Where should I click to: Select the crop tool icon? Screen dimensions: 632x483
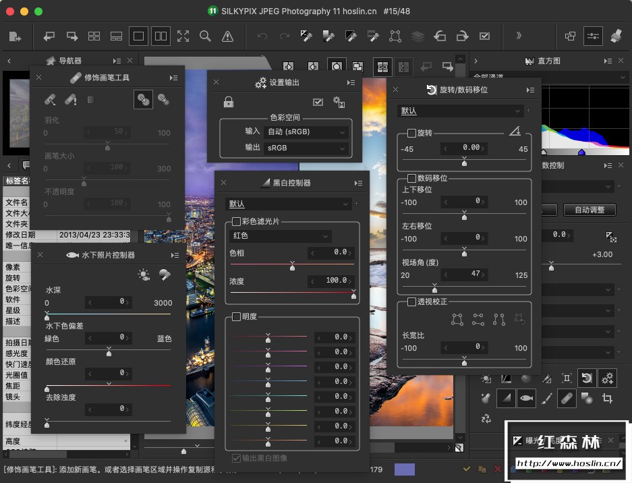(607, 399)
